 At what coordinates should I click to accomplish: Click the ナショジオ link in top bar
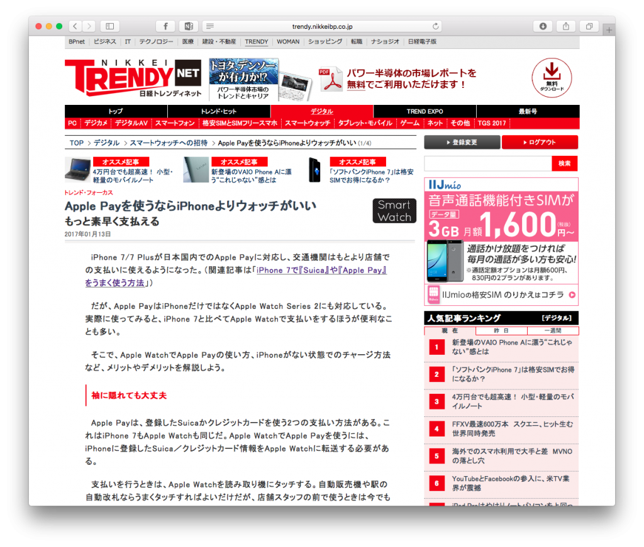click(x=385, y=41)
